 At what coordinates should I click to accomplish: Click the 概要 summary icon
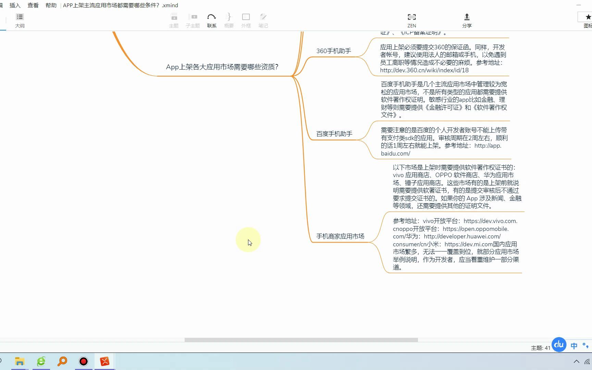click(x=229, y=21)
